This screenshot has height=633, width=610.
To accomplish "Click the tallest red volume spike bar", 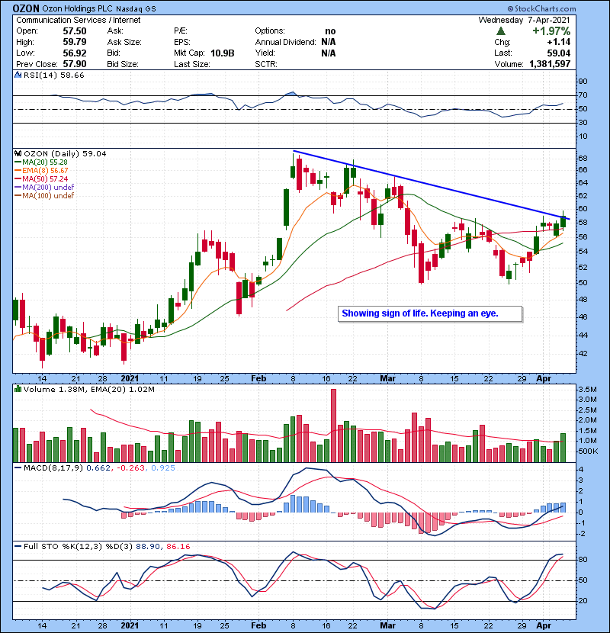I will 333,426.
